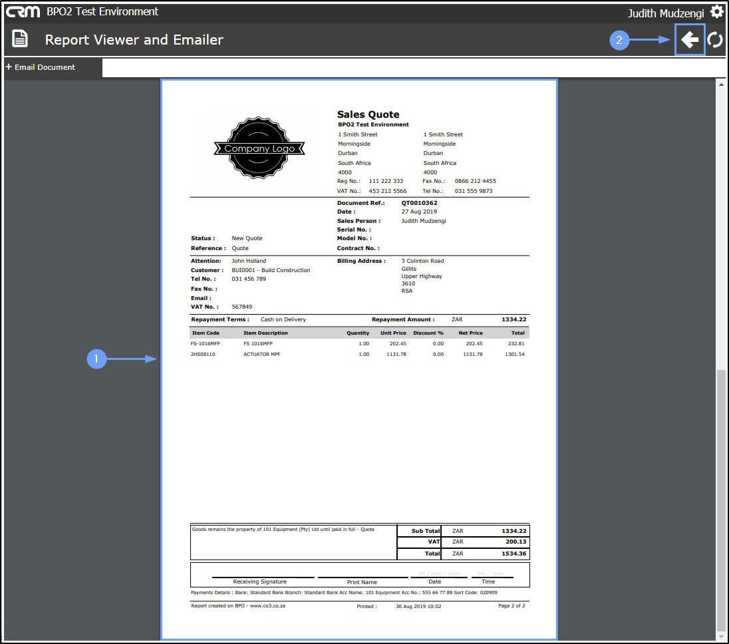
Task: Click the Judith Mudzengi user name
Action: pos(666,13)
